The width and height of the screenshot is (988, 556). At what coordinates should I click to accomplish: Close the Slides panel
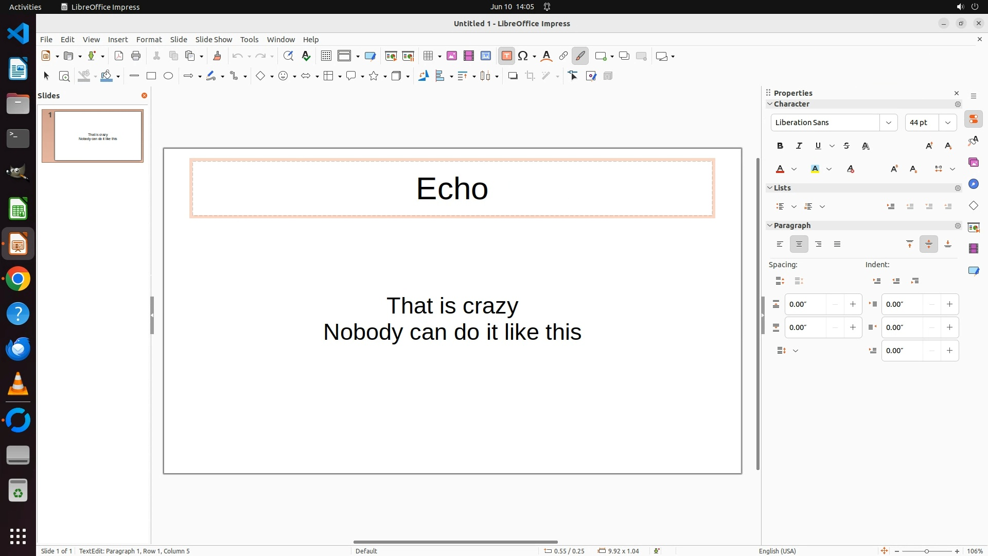click(x=144, y=96)
